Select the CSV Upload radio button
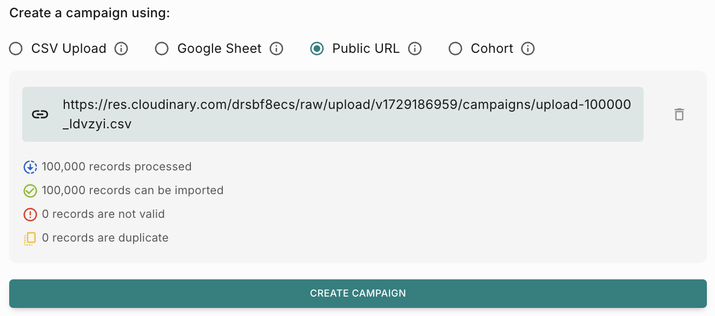 click(16, 49)
